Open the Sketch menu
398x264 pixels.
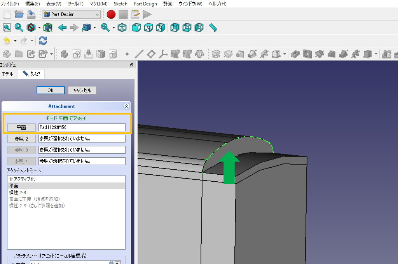click(x=120, y=4)
